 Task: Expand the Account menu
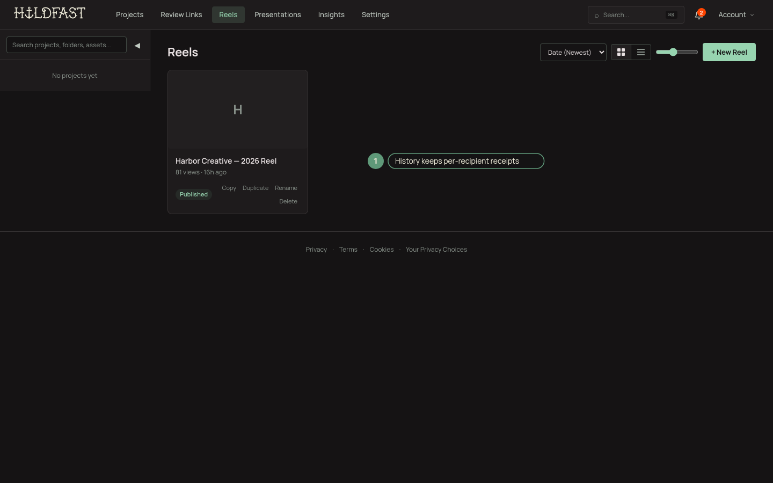point(736,15)
